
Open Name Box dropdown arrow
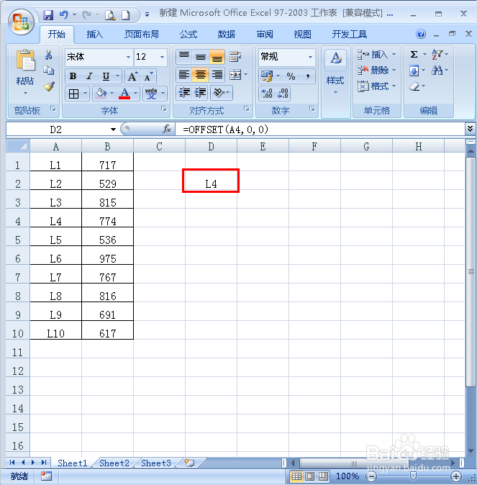113,130
